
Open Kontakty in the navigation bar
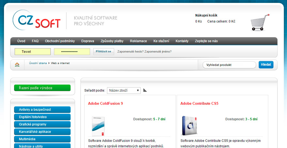182,41
